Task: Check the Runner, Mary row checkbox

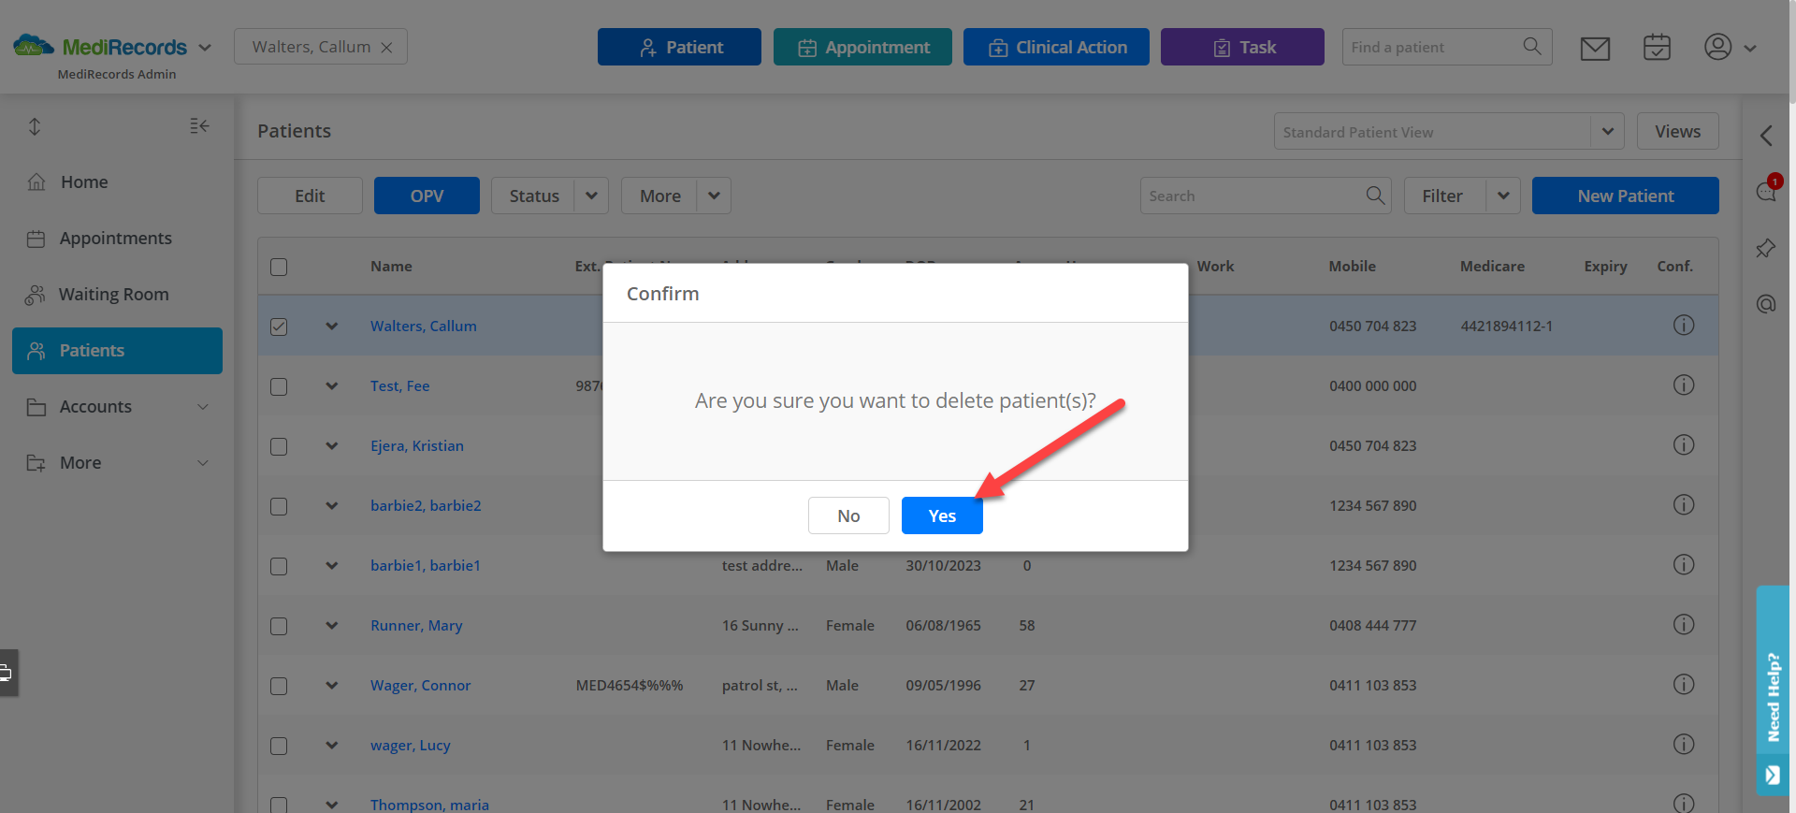Action: (279, 626)
